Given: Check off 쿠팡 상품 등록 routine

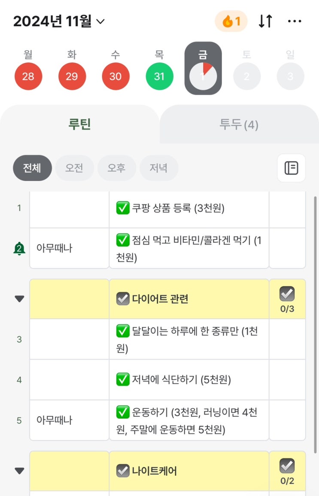Looking at the screenshot, I should 123,208.
